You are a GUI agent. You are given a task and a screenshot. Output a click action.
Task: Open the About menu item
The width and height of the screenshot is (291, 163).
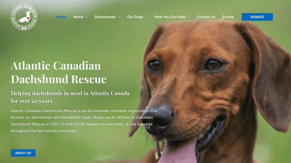(x=78, y=17)
